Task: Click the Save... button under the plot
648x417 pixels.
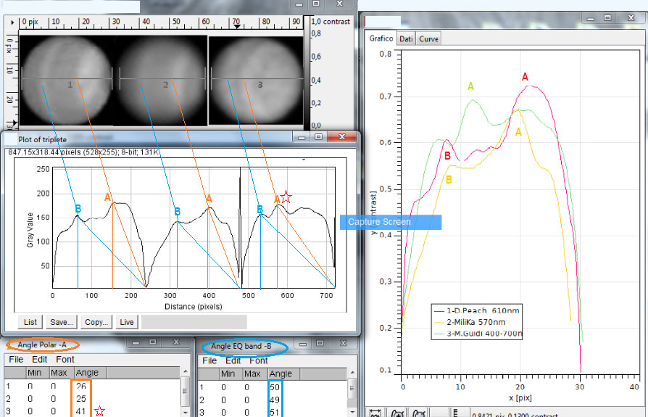Action: 61,322
